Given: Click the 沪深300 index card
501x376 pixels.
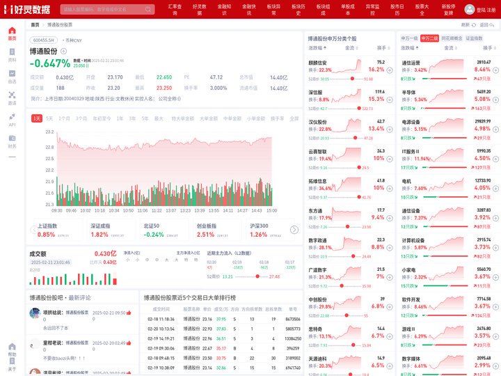Looking at the screenshot, I should (x=269, y=230).
